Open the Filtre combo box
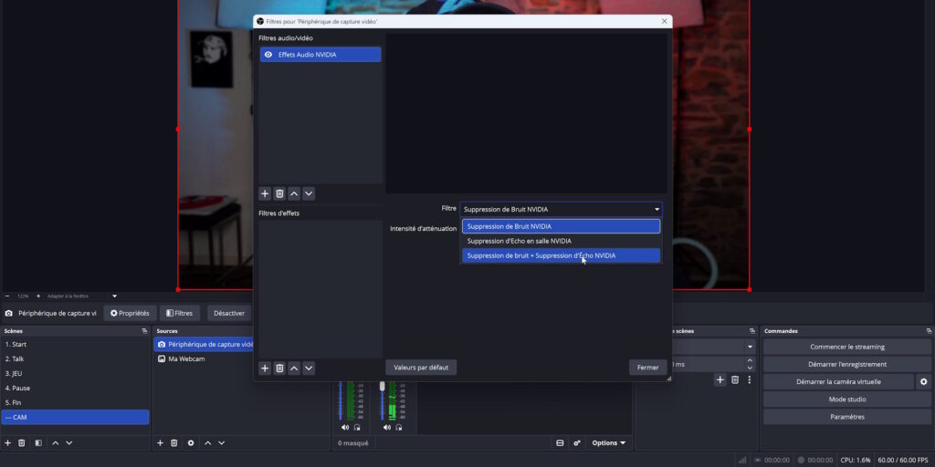Screen dimensions: 935x467 pyautogui.click(x=562, y=209)
